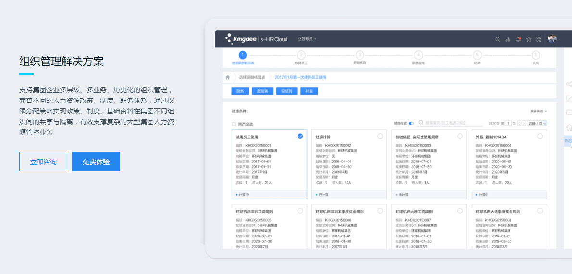Click the chat bubble icon in right sidebar
The width and height of the screenshot is (572, 274).
tap(569, 112)
